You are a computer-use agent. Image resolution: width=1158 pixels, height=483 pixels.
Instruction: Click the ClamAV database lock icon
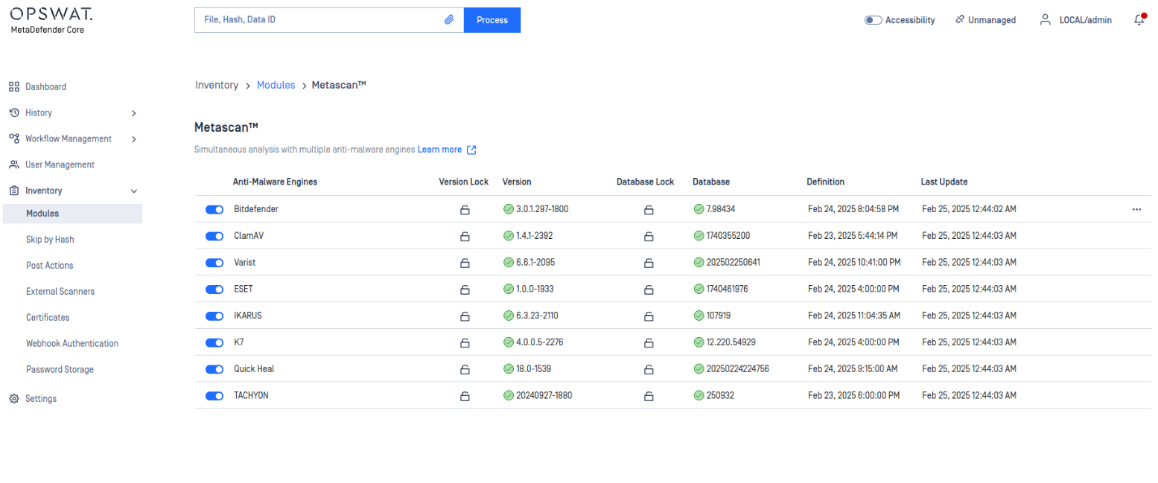pos(649,237)
